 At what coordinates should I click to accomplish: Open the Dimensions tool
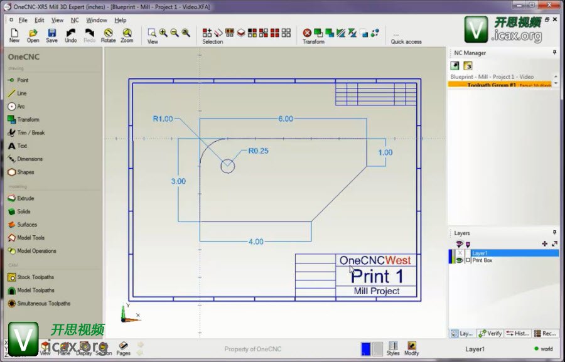point(25,159)
